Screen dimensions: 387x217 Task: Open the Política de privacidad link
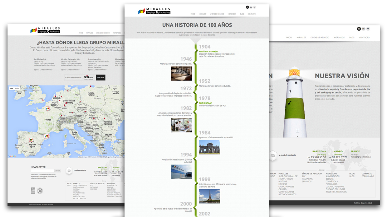tap(363, 203)
